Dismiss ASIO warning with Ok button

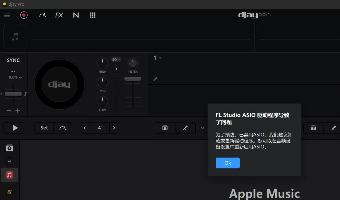[x=227, y=163]
